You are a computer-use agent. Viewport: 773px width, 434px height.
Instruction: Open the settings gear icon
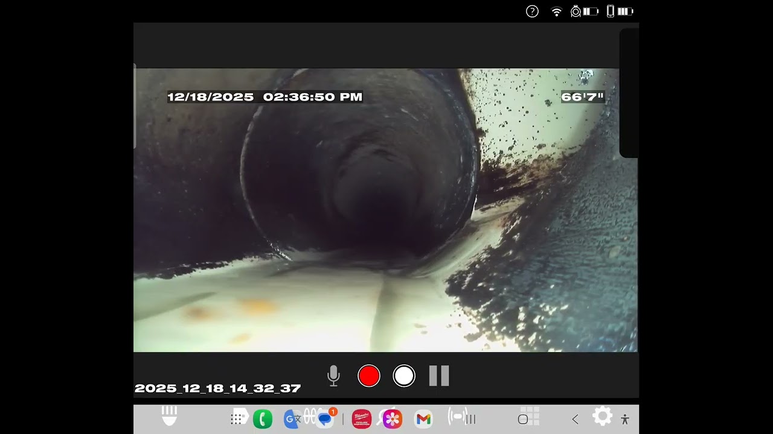(602, 417)
